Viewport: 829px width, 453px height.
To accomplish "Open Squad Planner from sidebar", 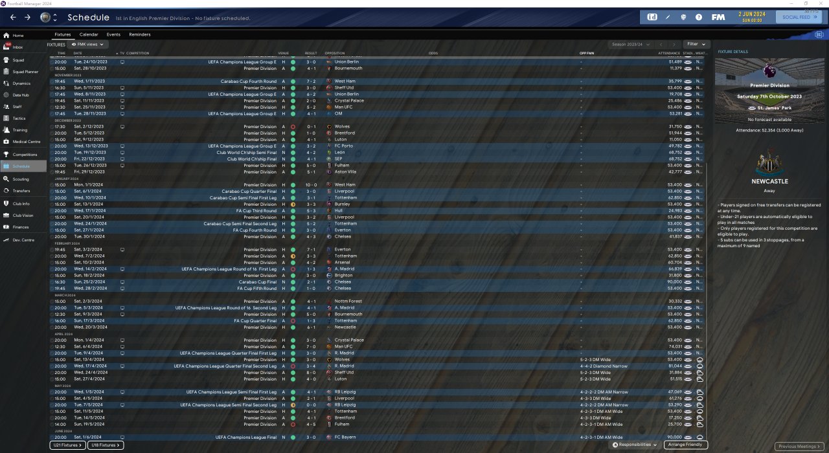I will [25, 72].
